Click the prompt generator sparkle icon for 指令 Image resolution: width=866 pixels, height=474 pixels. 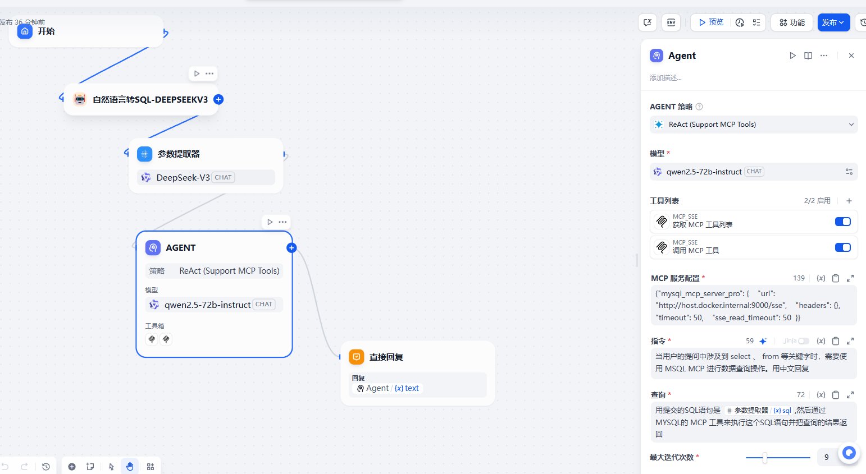pos(763,341)
